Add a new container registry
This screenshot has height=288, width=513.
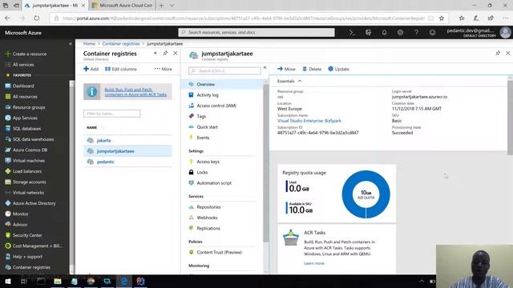(91, 69)
